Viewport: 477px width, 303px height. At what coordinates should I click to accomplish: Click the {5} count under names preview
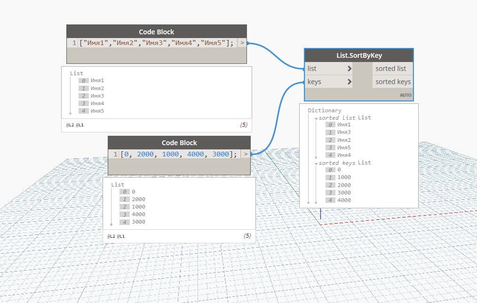[x=244, y=124]
